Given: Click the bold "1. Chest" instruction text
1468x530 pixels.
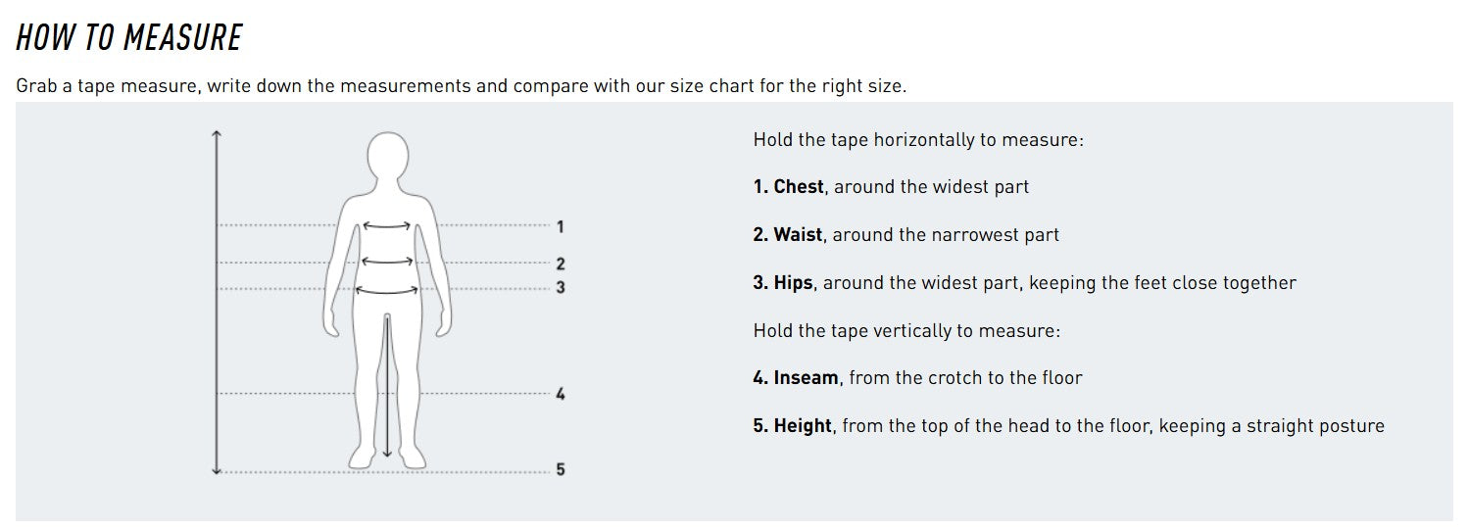Looking at the screenshot, I should 789,186.
